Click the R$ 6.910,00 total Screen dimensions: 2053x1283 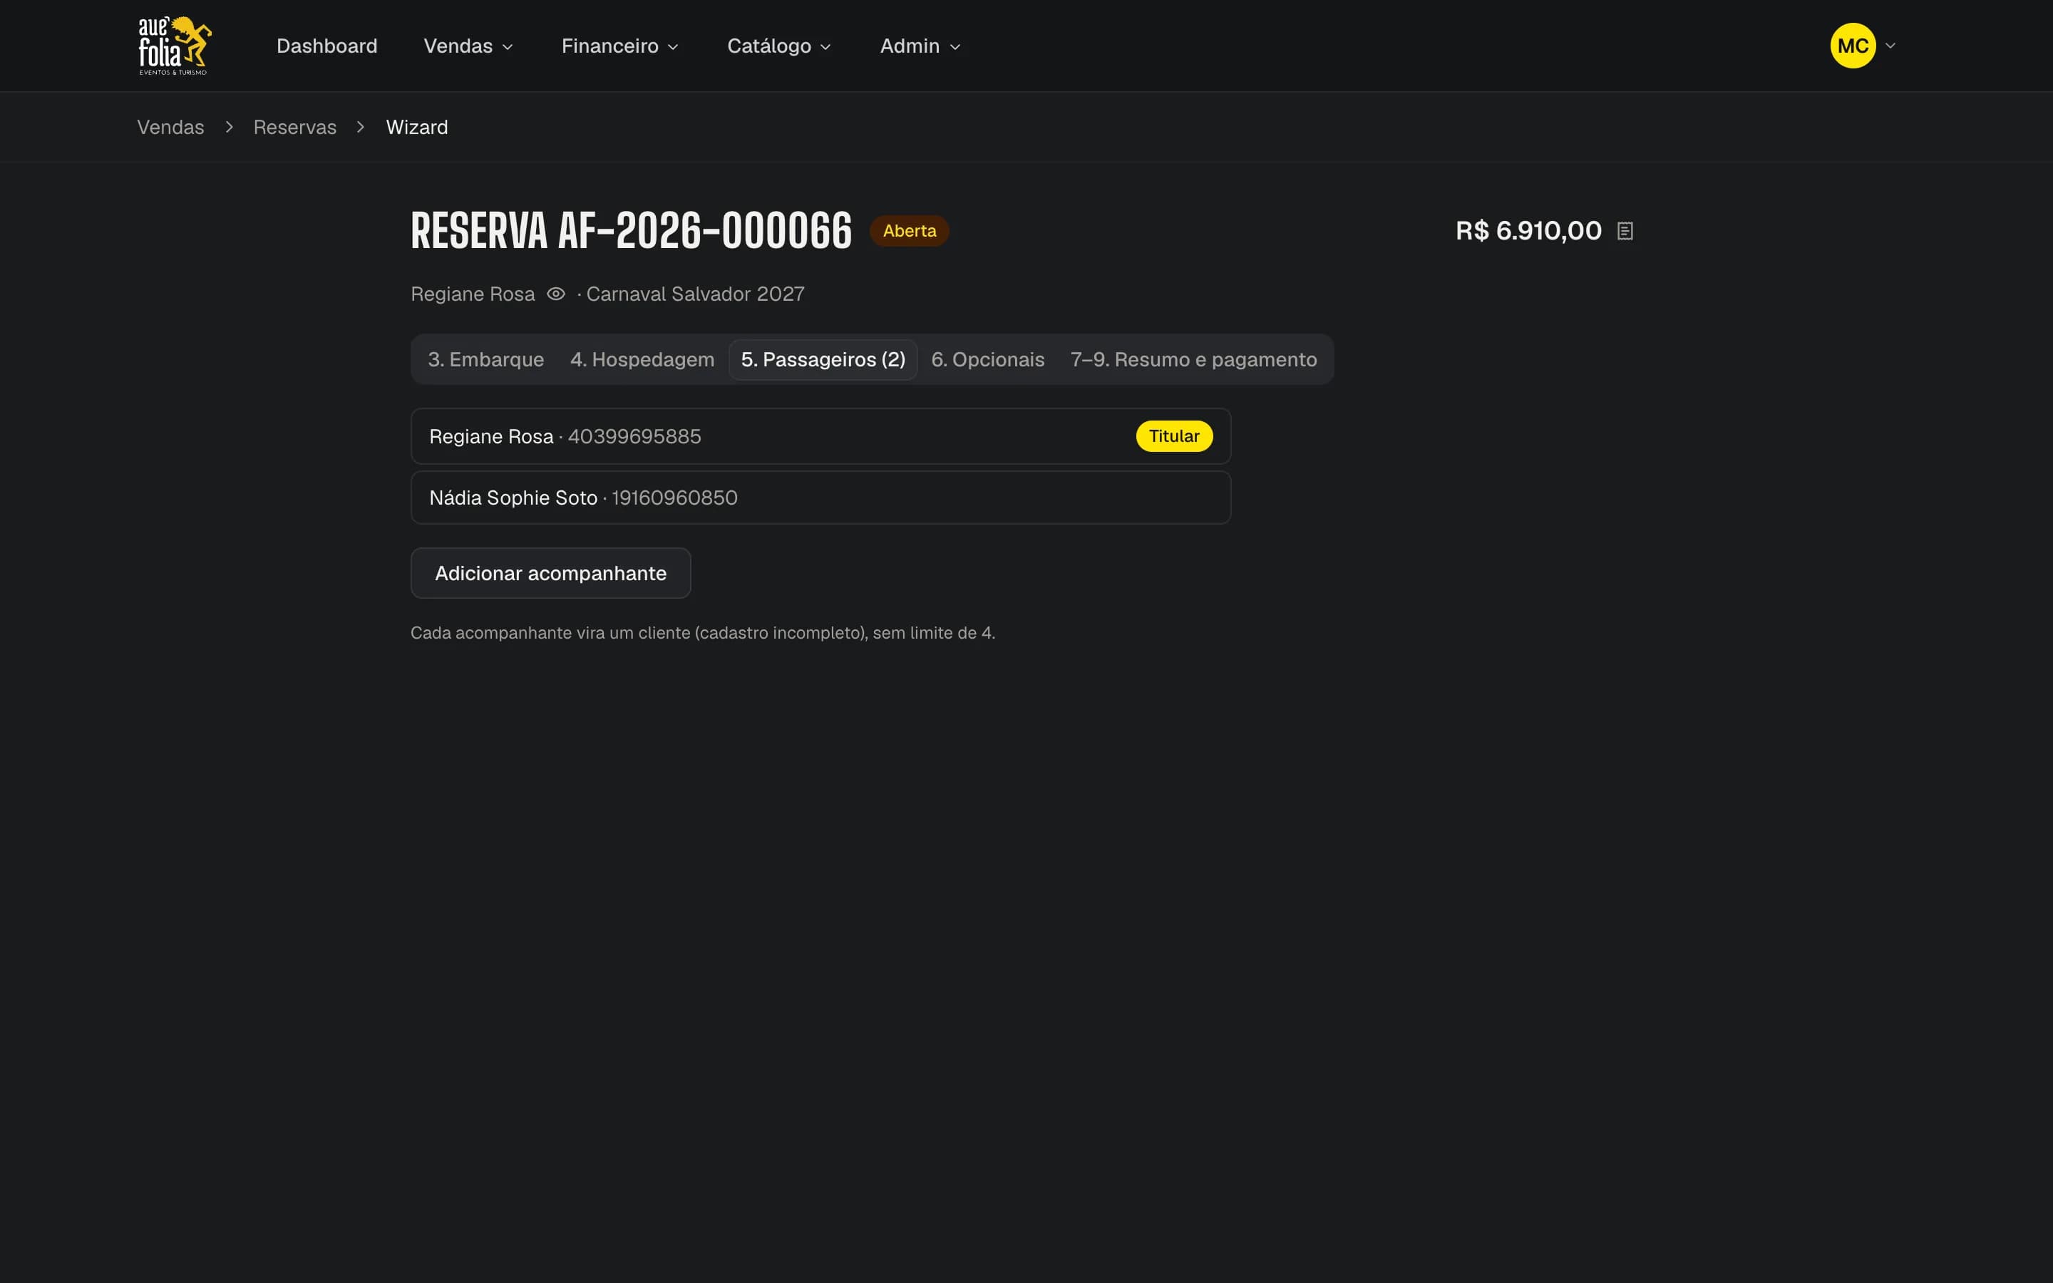click(x=1529, y=231)
